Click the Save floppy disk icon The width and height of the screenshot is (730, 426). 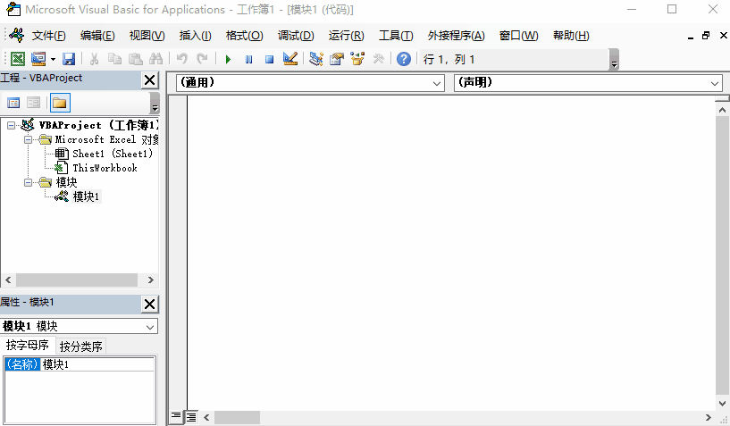point(69,59)
